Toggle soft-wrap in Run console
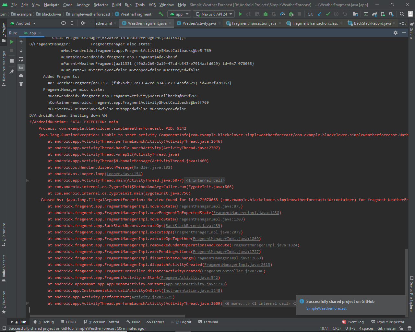The width and height of the screenshot is (415, 332). point(21,59)
